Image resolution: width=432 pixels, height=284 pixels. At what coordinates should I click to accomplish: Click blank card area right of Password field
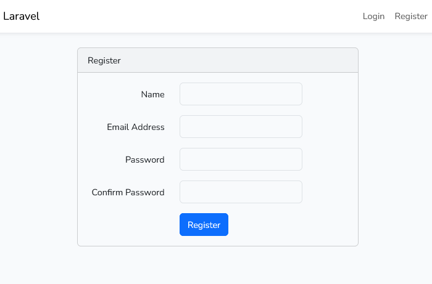(x=330, y=160)
